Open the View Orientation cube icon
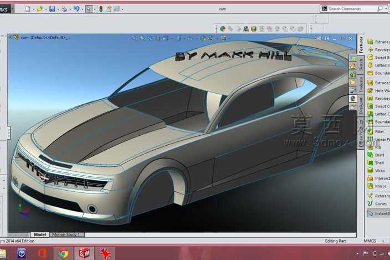390x260 pixels. pyautogui.click(x=166, y=38)
